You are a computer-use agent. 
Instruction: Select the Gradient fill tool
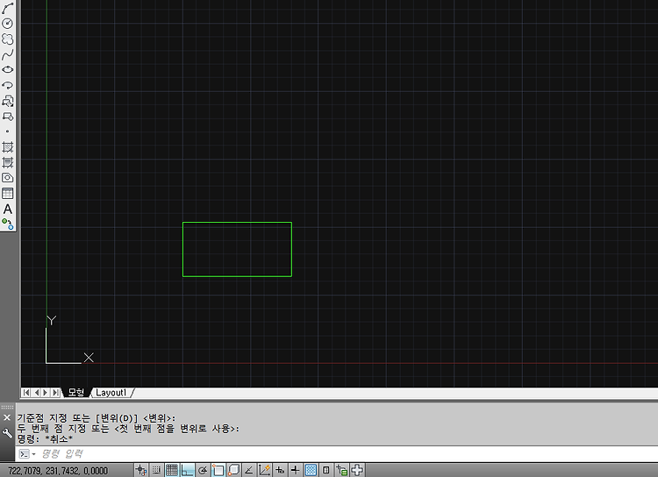click(x=8, y=162)
